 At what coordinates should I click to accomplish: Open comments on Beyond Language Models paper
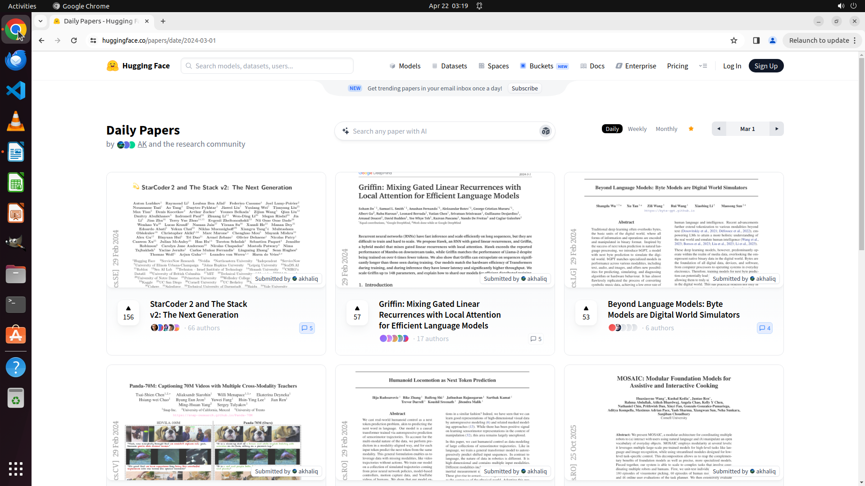pos(765,328)
